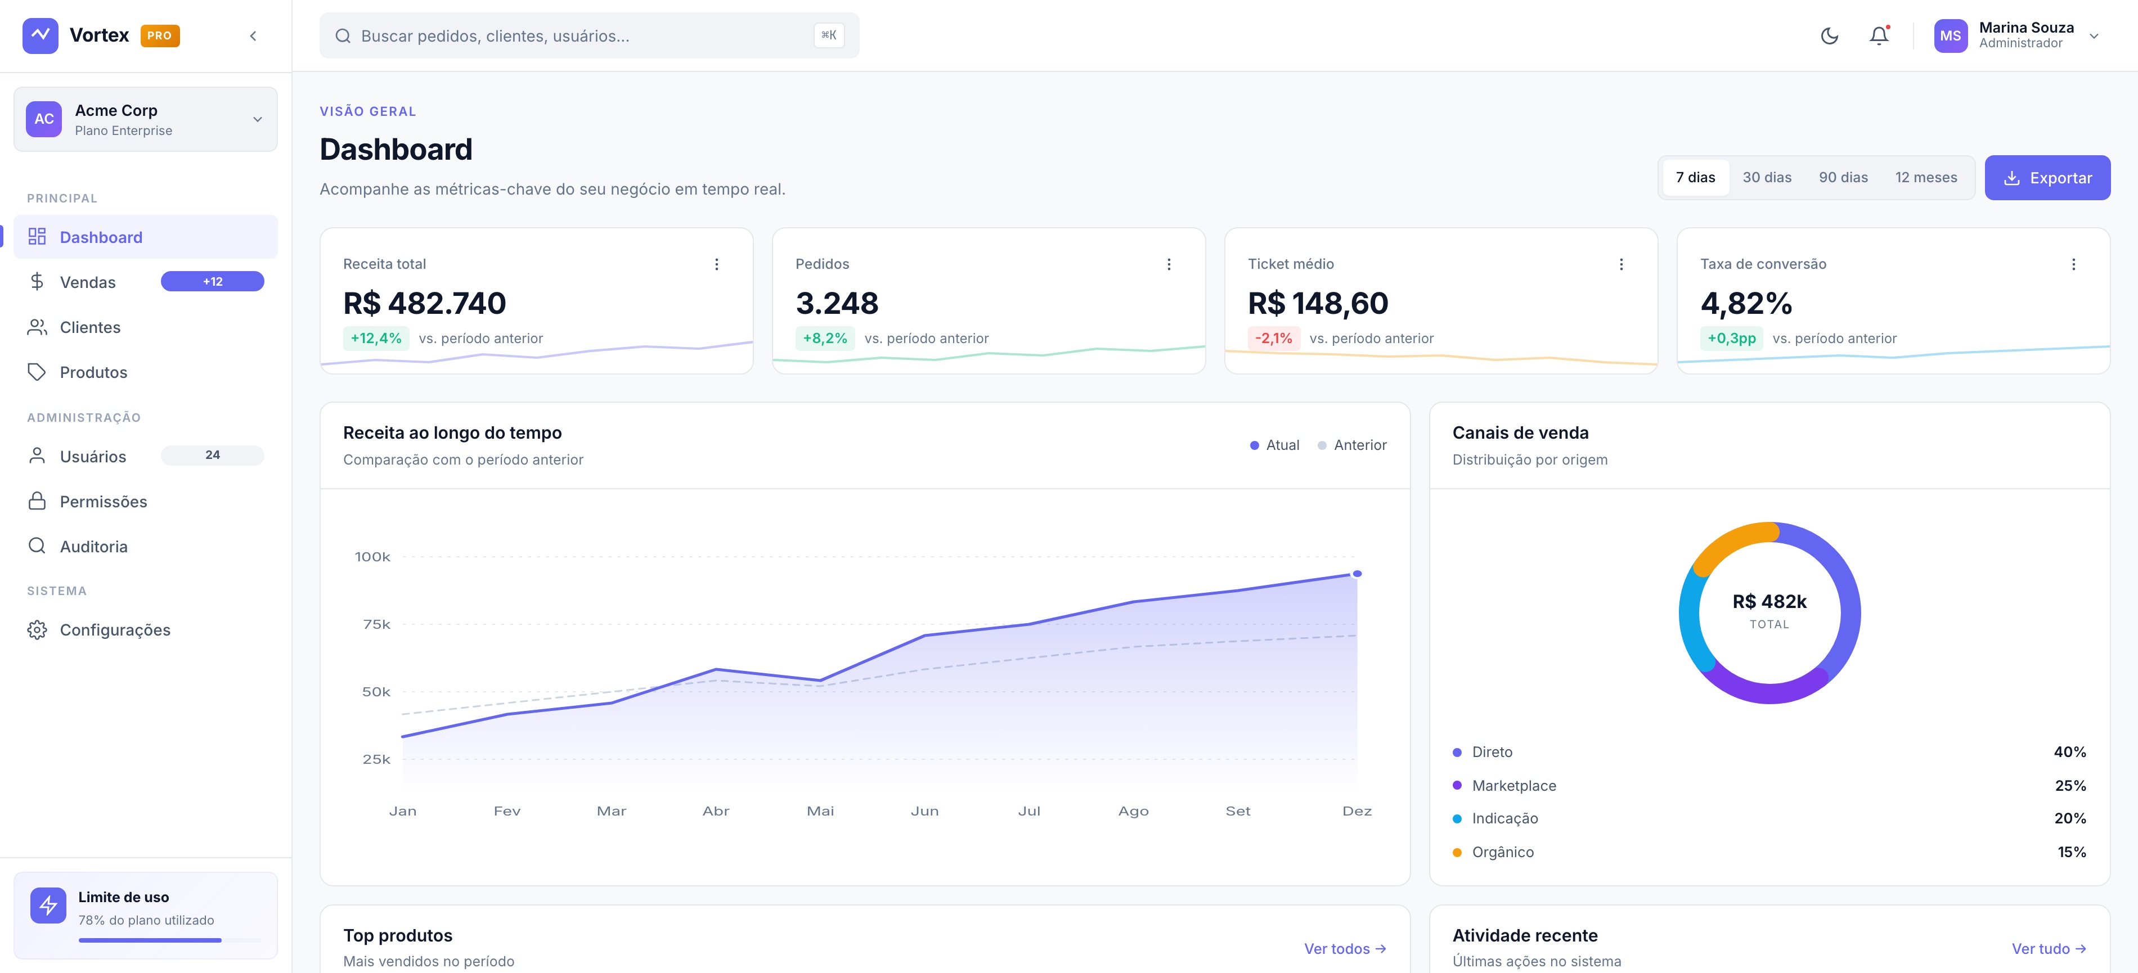Expand the Acme Corp workspace selector

(x=145, y=119)
